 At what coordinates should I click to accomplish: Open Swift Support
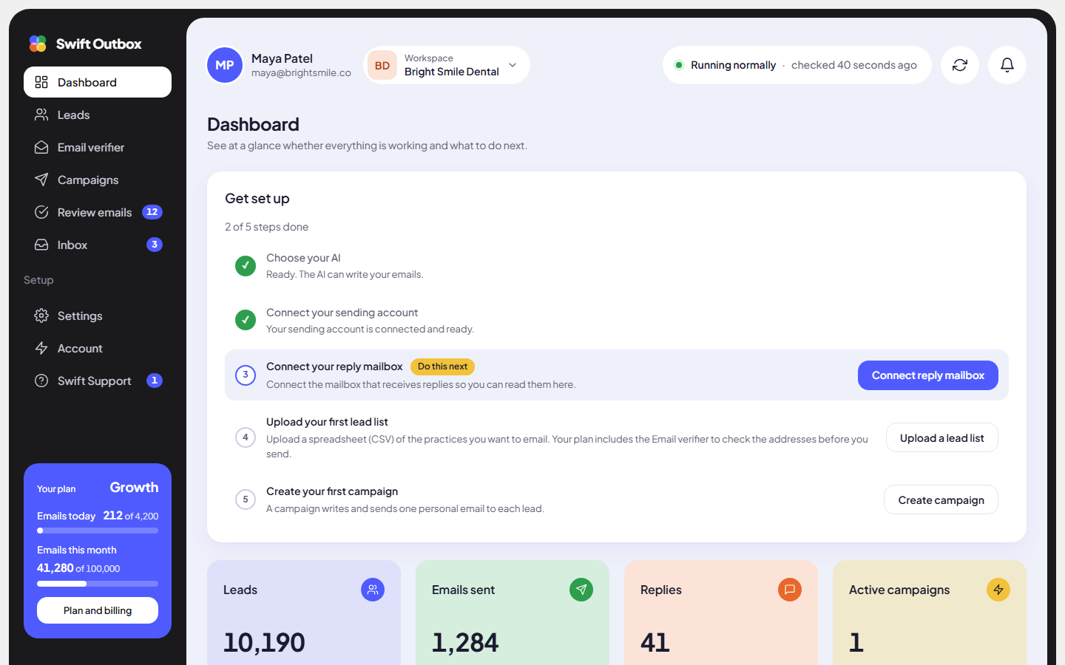(98, 381)
